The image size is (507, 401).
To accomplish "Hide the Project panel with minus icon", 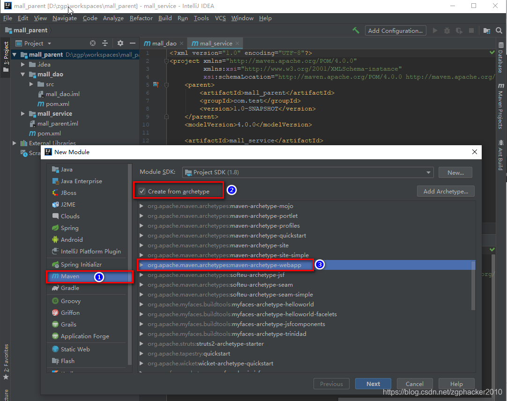I will [132, 43].
